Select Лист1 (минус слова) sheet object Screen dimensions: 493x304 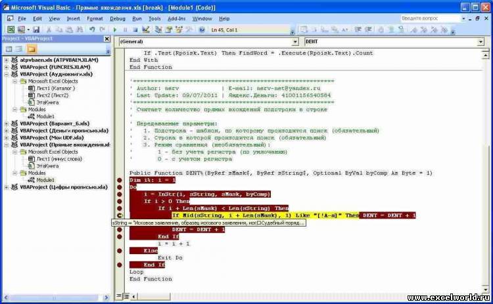[59, 159]
